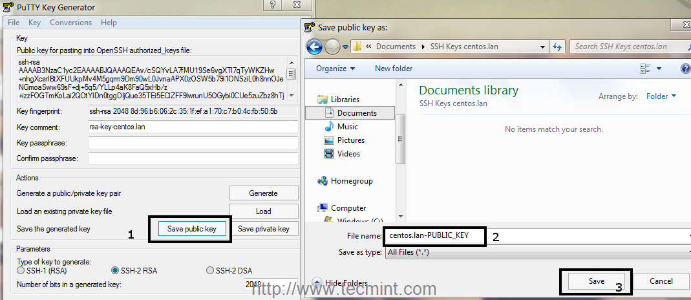Open Homegroup in navigation pane
The height and width of the screenshot is (300, 691).
(352, 180)
